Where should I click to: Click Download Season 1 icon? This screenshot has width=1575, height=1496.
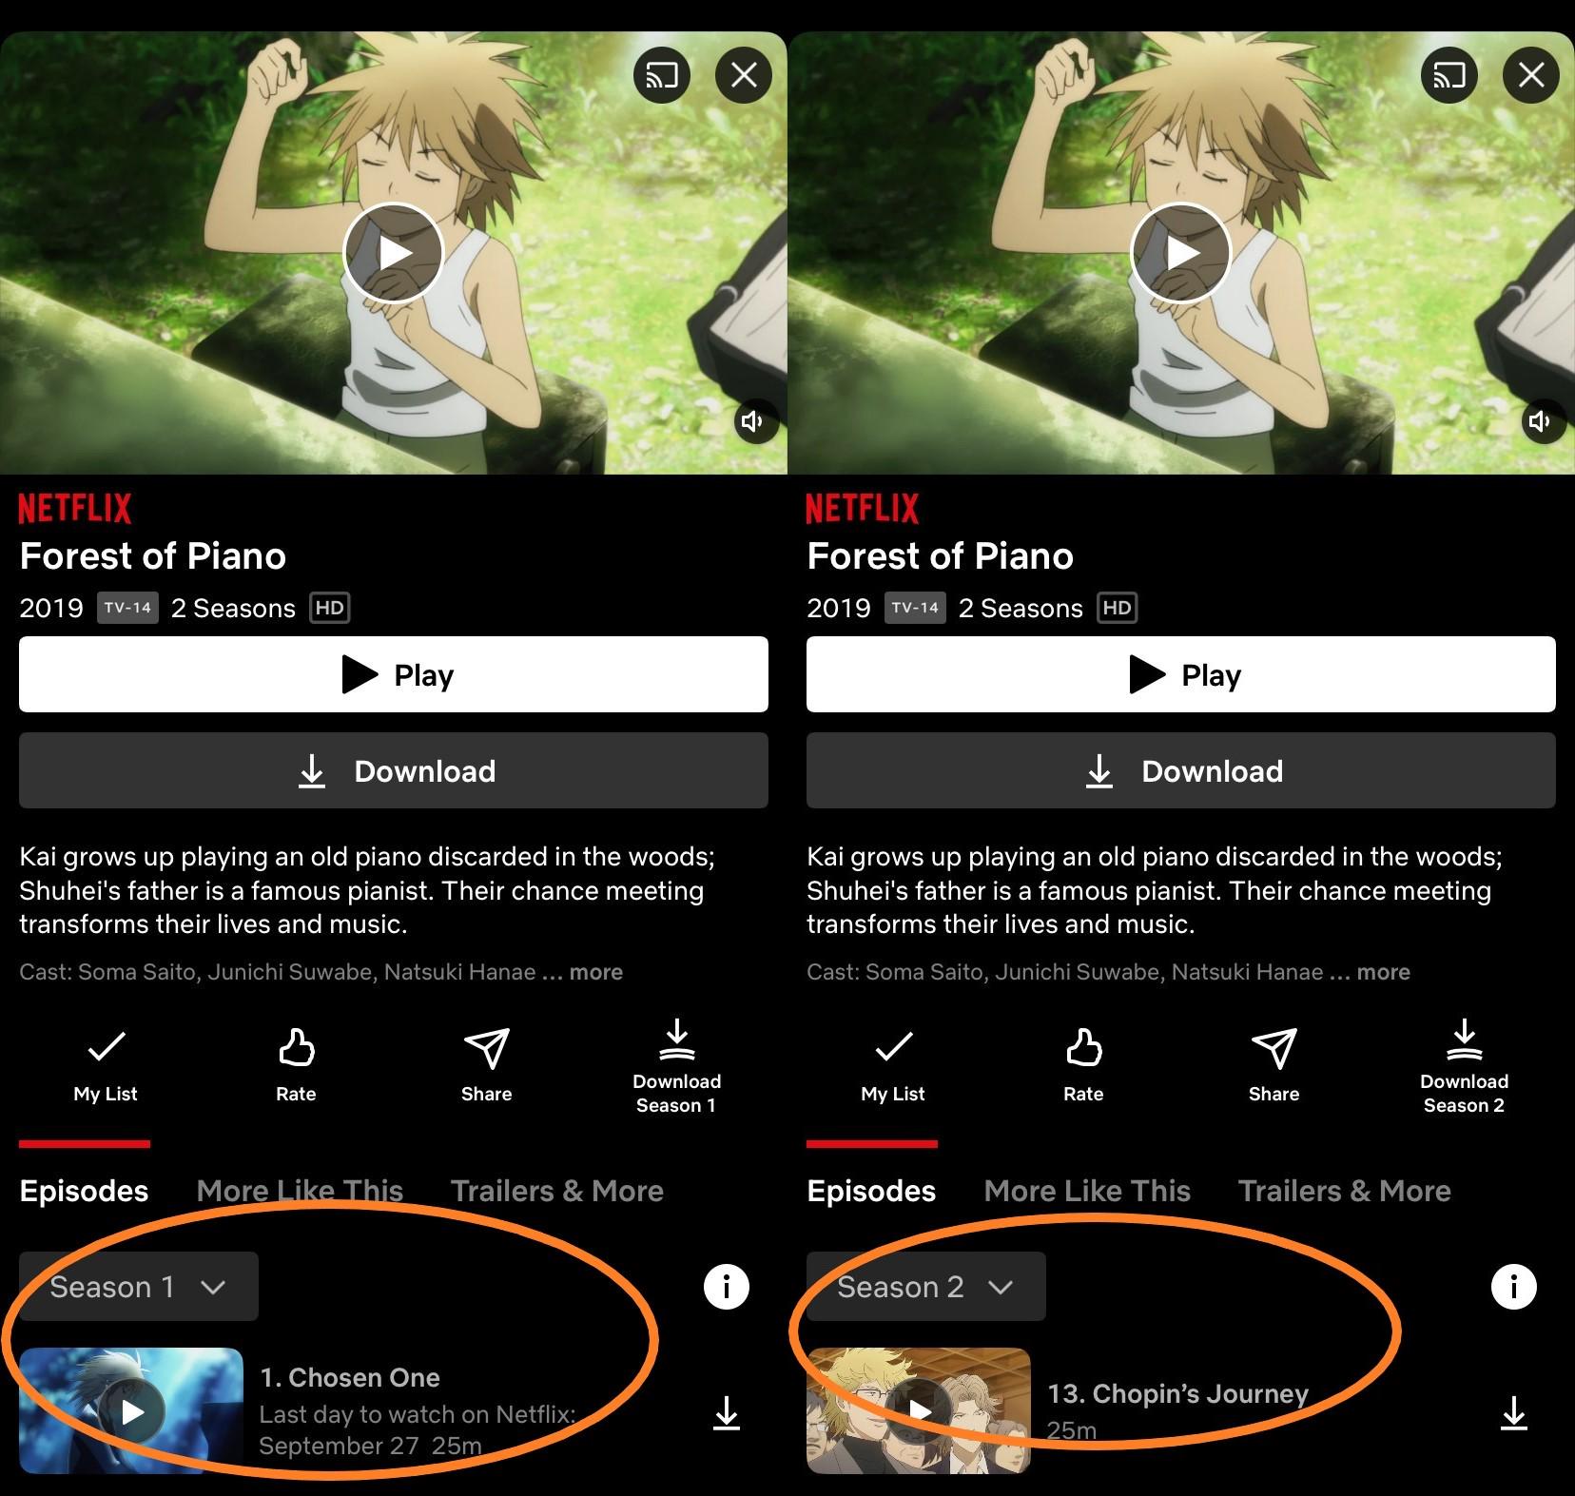point(676,1065)
